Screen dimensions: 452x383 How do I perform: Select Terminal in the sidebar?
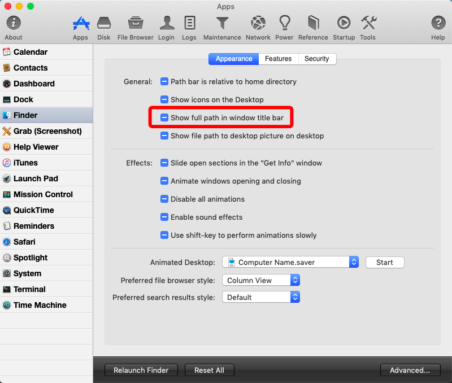coord(46,289)
